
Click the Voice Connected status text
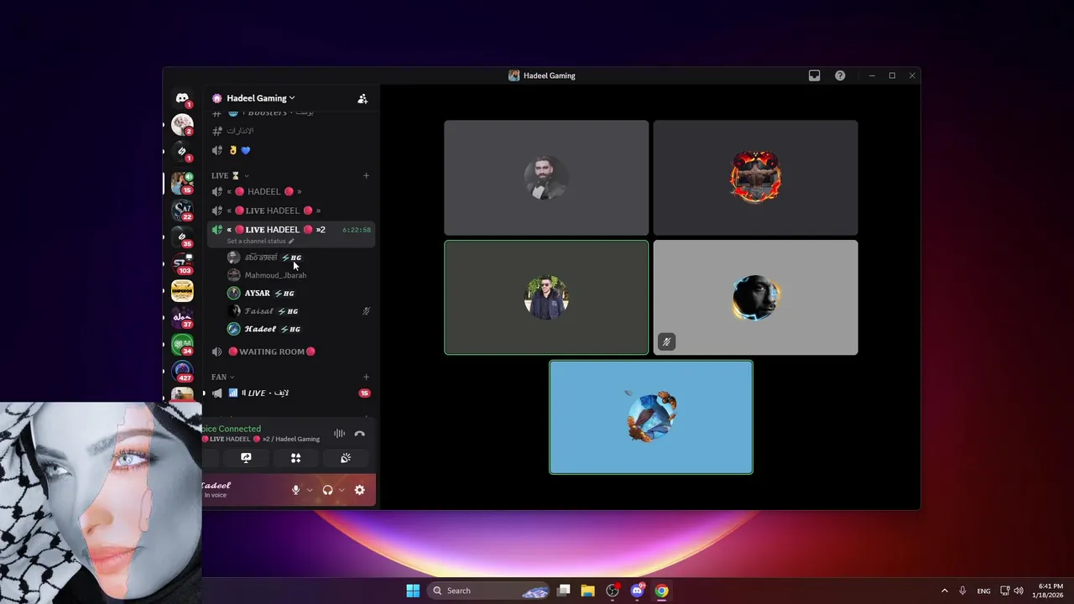tap(231, 429)
